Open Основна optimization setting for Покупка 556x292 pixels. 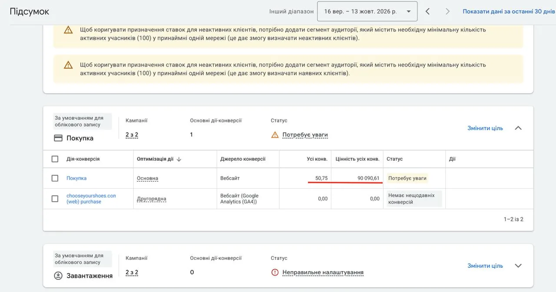point(148,178)
